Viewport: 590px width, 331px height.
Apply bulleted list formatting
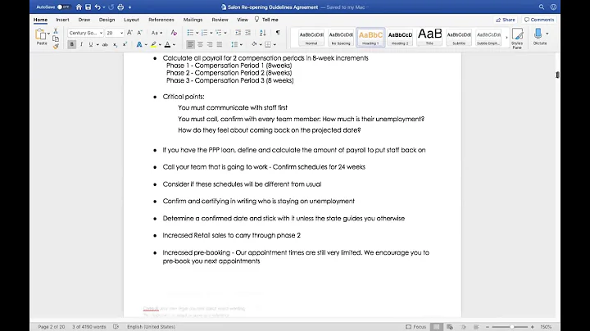(x=190, y=33)
